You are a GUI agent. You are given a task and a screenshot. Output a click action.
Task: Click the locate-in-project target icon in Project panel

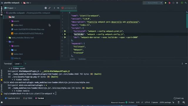46,8
